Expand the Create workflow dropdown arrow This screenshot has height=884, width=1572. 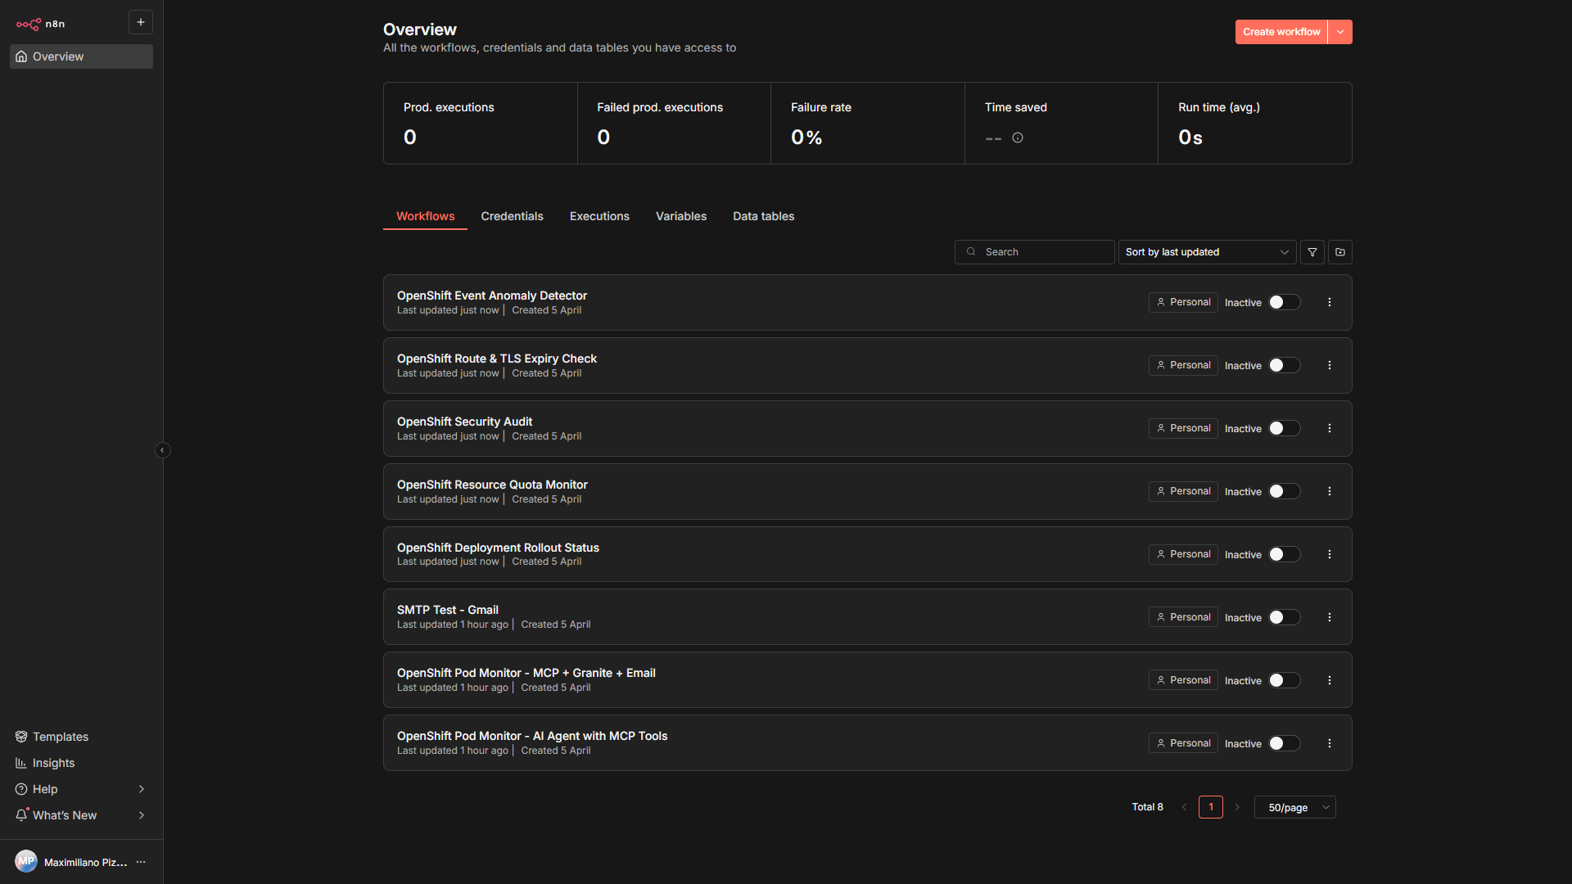pos(1339,32)
